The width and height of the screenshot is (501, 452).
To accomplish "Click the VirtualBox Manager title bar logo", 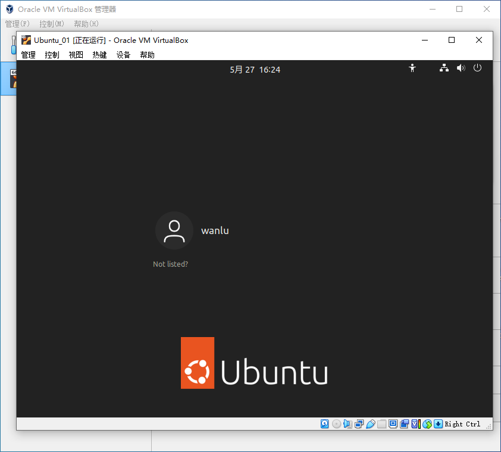I will pos(10,10).
